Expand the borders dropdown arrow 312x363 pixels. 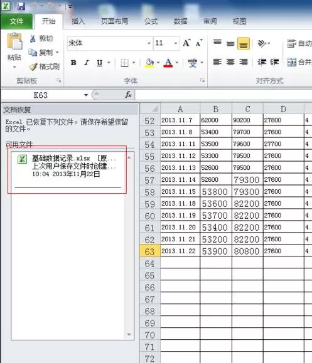pos(134,63)
